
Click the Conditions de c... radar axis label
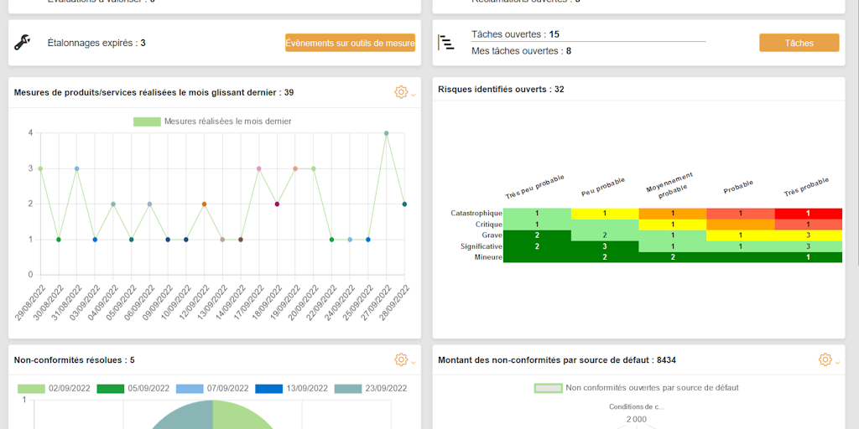pos(637,406)
